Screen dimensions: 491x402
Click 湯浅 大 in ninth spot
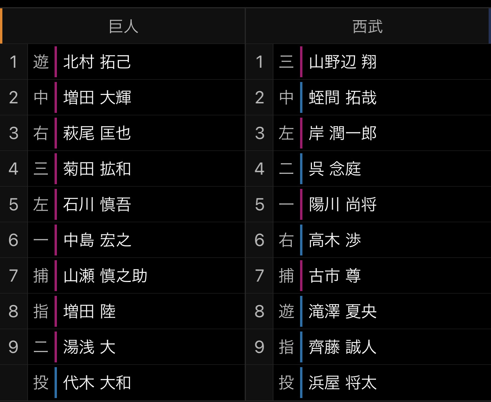pyautogui.click(x=89, y=347)
